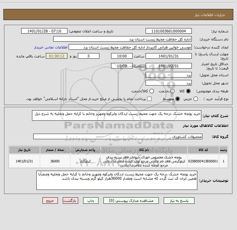Click the تاریخ نیاز column header
The height and width of the screenshot is (230, 237).
click(x=24, y=150)
